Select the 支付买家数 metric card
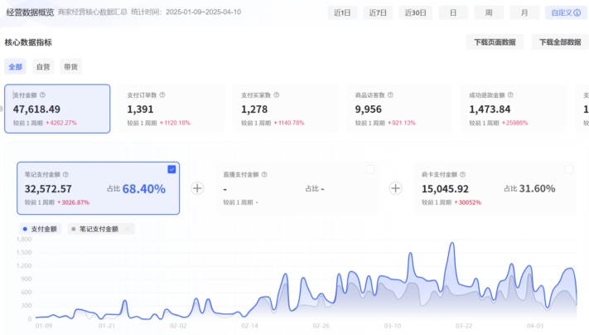Image resolution: width=589 pixels, height=335 pixels. click(286, 109)
